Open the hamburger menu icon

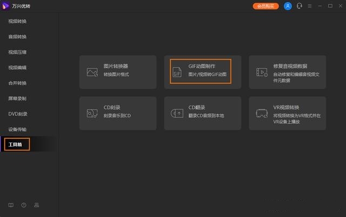pyautogui.click(x=310, y=6)
